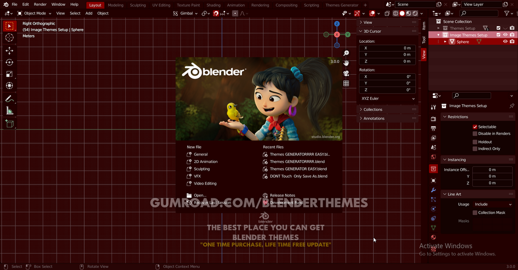Click the 3D Cursor Location X field
The image size is (518, 270).
388,48
